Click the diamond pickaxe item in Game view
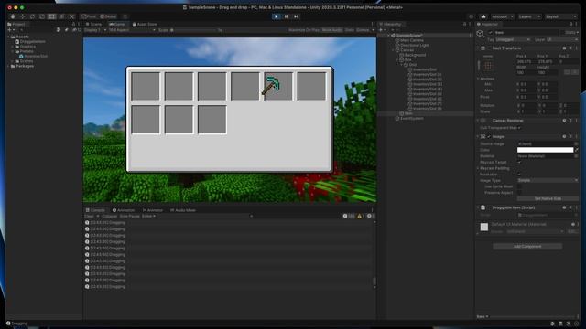Viewport: 586px width, 329px height. [271, 86]
